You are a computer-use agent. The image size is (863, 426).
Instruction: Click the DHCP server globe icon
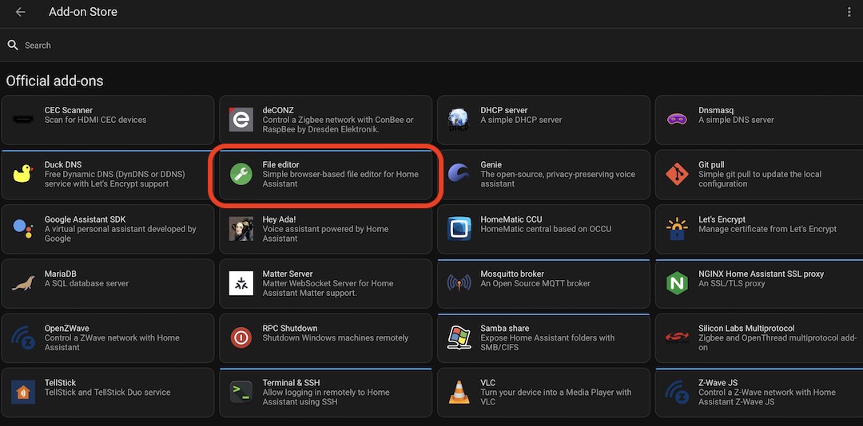[x=459, y=120]
